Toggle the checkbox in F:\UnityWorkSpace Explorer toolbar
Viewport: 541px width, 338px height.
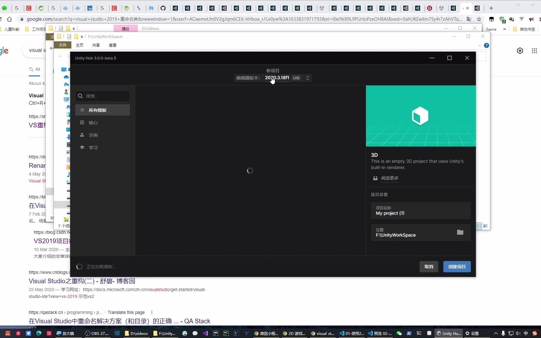69,37
